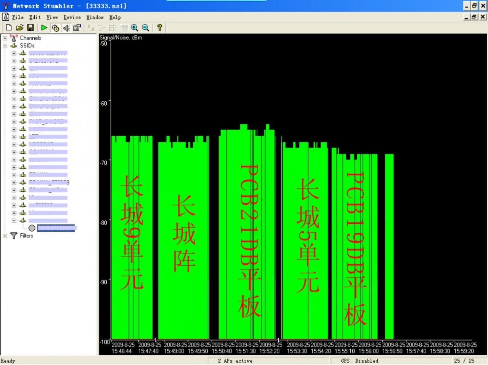Open the Edit menu
Viewport: 488px width, 365px height.
tap(35, 17)
